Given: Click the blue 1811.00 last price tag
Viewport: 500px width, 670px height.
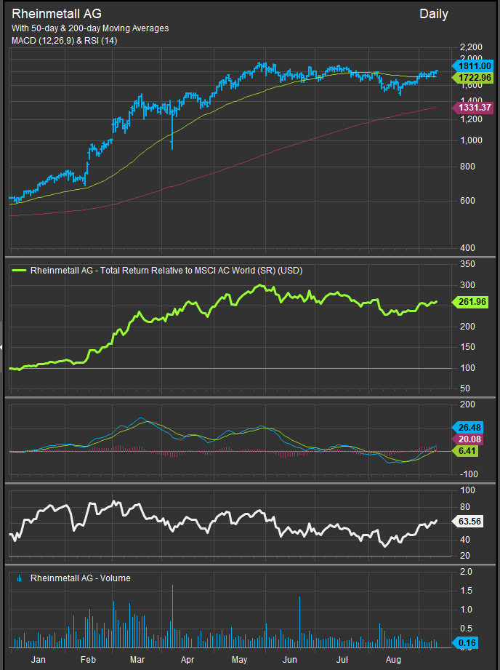Looking at the screenshot, I should coord(475,65).
